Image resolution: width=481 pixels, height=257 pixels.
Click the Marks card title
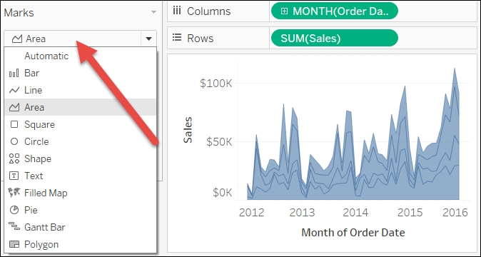19,13
